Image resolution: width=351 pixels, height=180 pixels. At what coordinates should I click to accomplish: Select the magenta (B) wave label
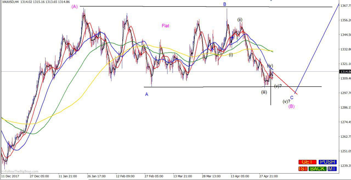point(291,106)
